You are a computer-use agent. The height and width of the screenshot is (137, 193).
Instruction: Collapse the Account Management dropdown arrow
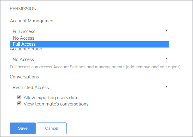[x=167, y=31]
